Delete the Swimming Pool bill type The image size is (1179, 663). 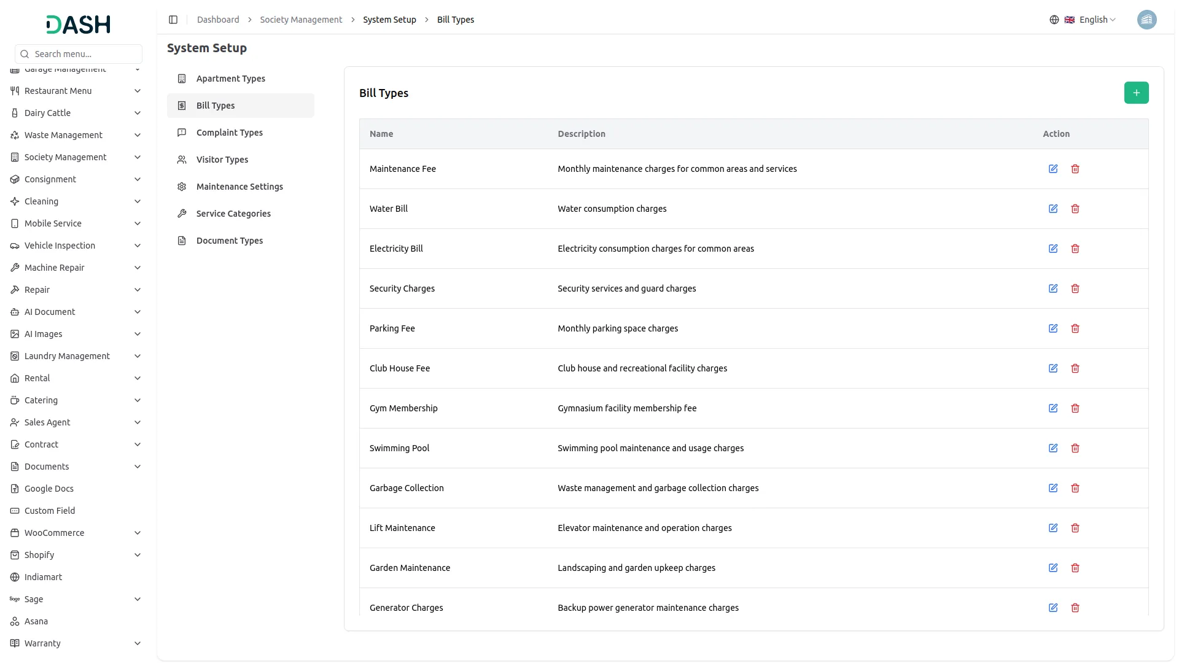tap(1075, 448)
